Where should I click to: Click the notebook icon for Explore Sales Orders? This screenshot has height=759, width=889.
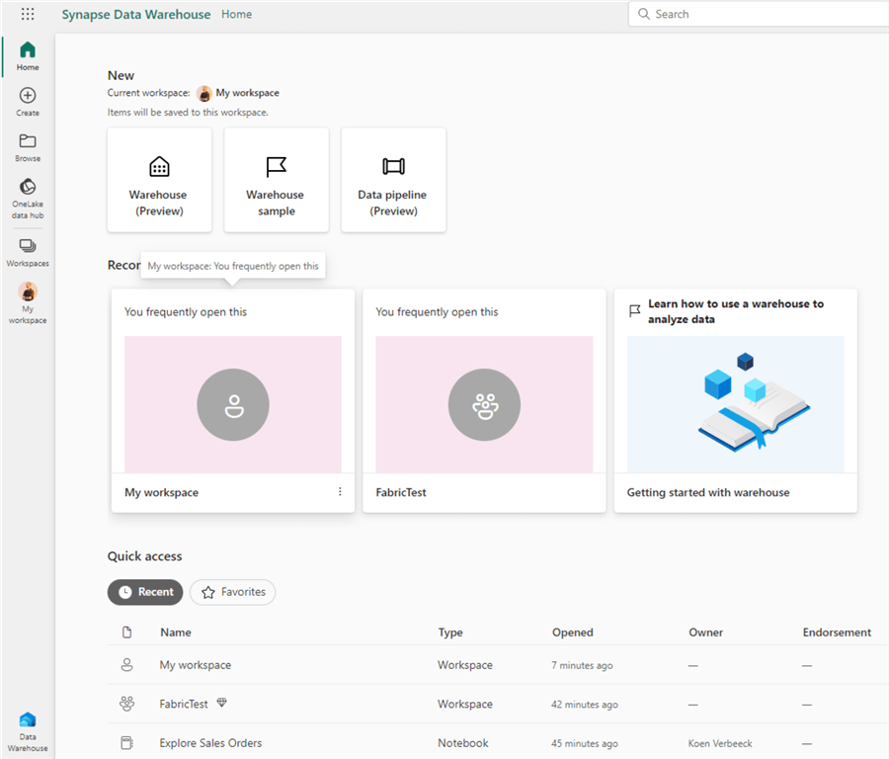click(x=127, y=742)
